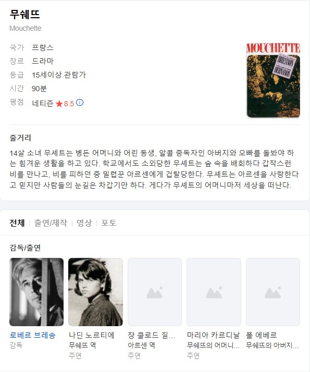
Task: Click the 무쉐뜨 movie title heading
Action: click(x=24, y=15)
